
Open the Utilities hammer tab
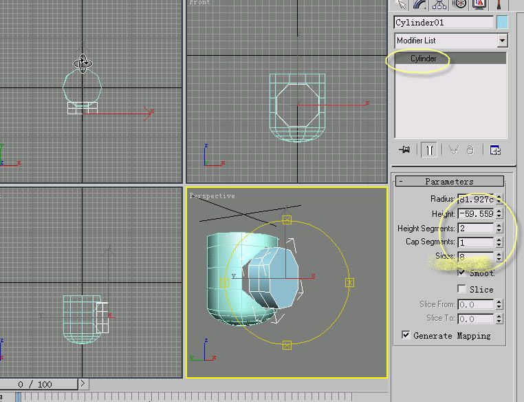[499, 4]
